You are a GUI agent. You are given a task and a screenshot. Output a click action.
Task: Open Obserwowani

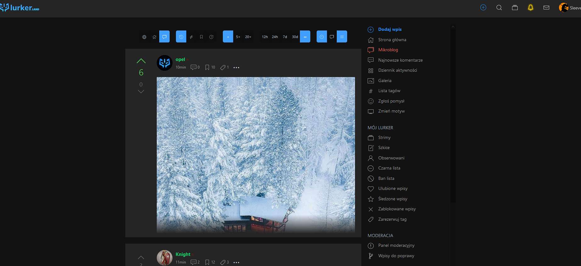tap(391, 158)
